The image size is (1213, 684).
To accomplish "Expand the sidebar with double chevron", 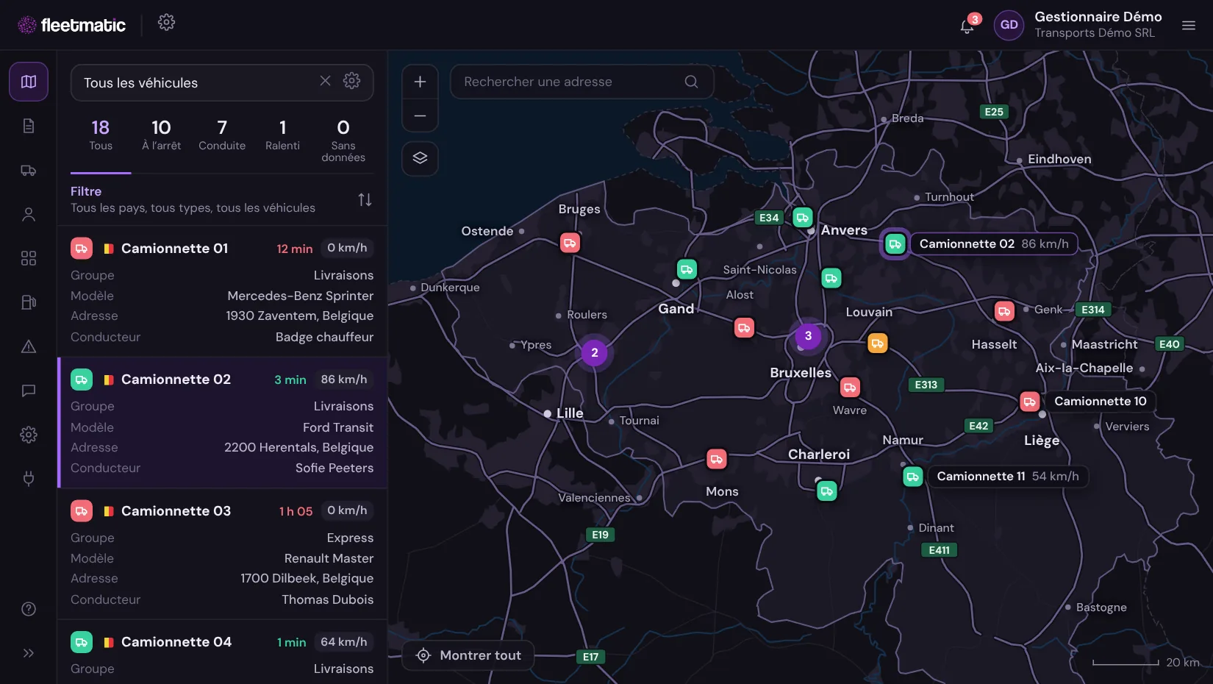I will pyautogui.click(x=29, y=653).
